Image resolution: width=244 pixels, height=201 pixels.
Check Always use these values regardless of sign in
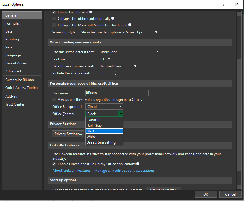(x=54, y=100)
